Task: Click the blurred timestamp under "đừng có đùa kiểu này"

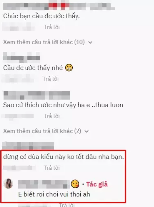Action: pos(19,168)
